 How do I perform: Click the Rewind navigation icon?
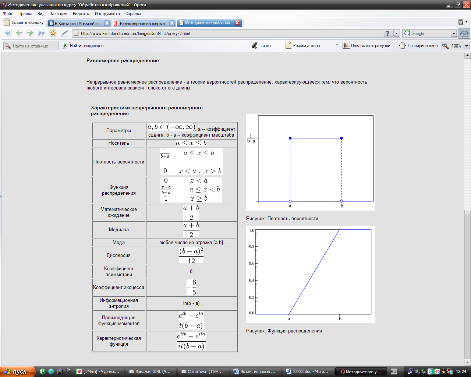click(8, 33)
